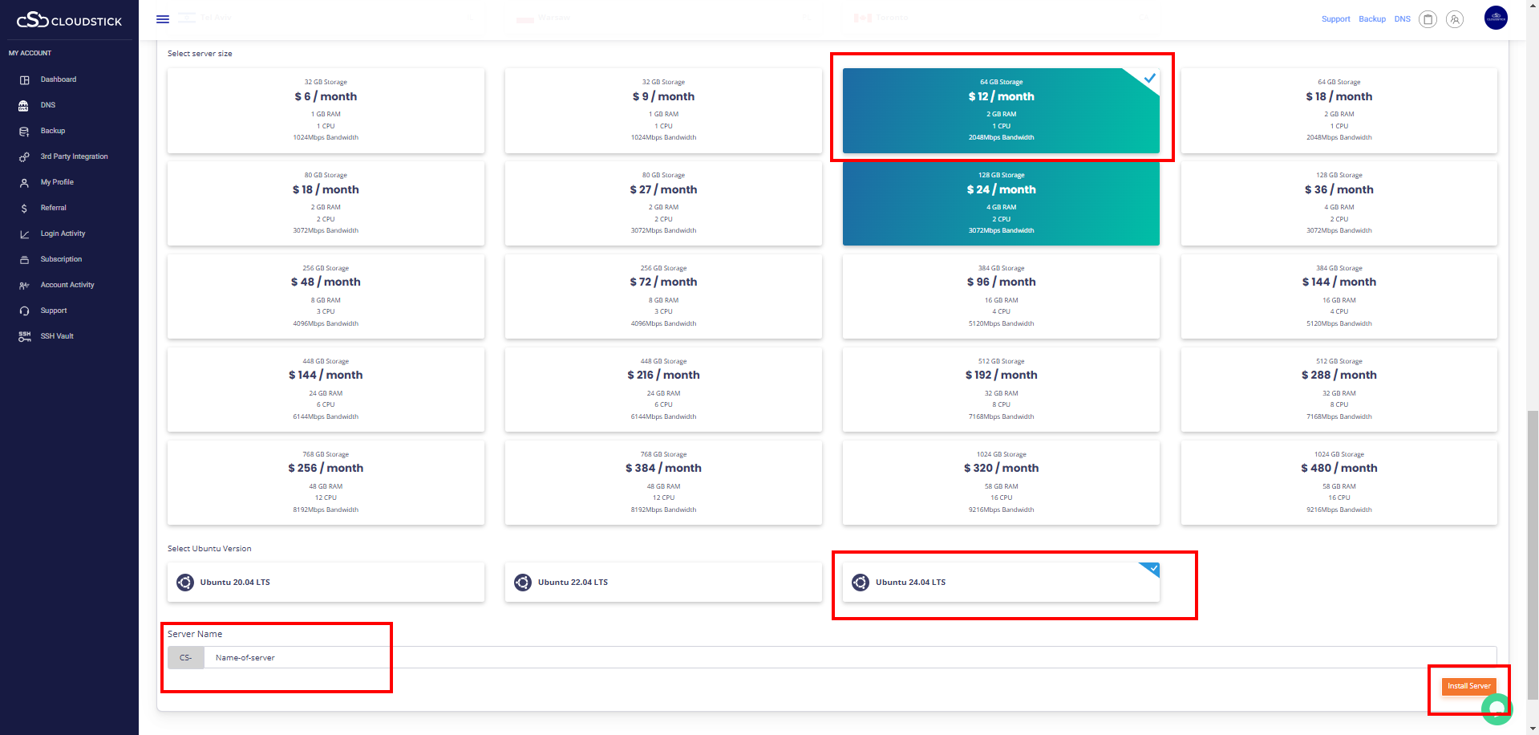The height and width of the screenshot is (735, 1539).
Task: Toggle the hamburger sidebar menu icon
Action: pyautogui.click(x=163, y=19)
